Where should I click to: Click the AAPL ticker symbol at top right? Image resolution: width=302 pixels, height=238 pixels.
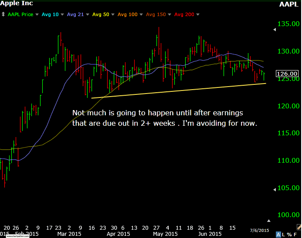(289, 4)
